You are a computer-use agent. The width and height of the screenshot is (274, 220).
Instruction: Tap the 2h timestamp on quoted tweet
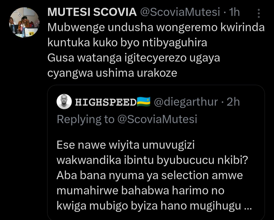233,102
